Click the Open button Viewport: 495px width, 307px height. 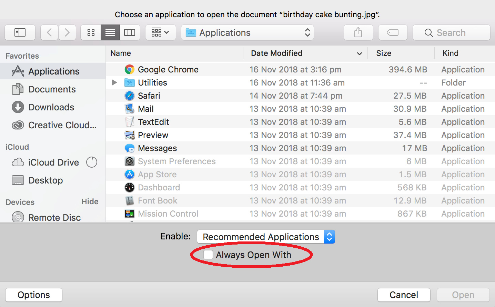(463, 295)
